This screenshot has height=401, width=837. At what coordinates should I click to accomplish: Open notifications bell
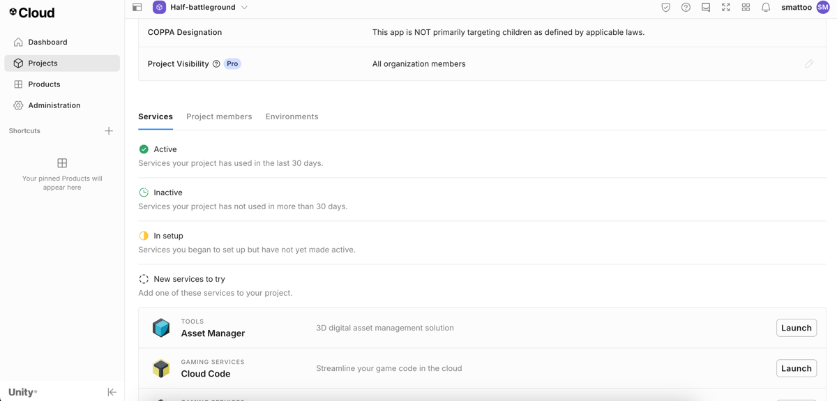(766, 8)
